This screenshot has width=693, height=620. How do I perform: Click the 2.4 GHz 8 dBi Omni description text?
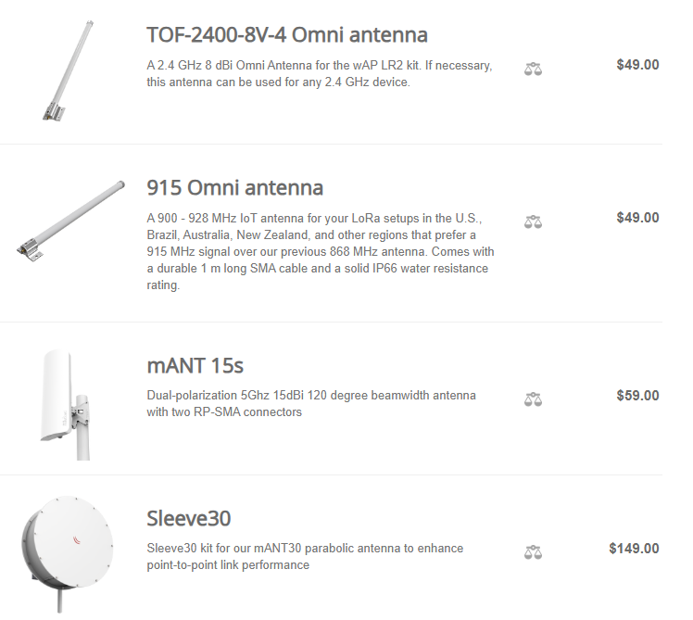tap(320, 74)
